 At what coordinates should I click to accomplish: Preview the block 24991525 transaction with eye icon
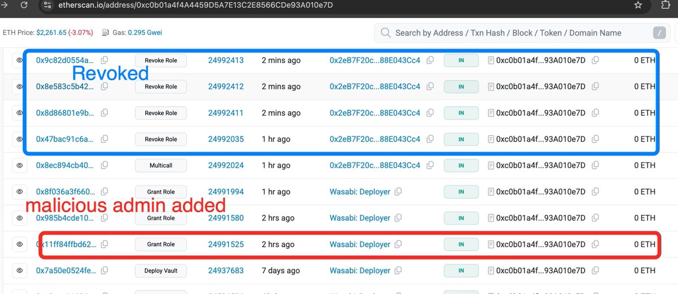pos(19,244)
